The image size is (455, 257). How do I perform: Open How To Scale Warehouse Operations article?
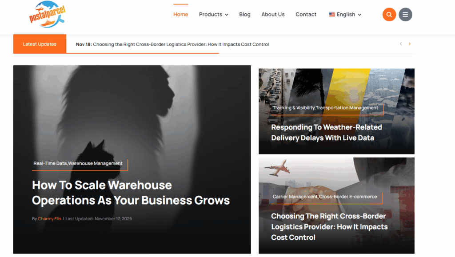click(x=131, y=193)
